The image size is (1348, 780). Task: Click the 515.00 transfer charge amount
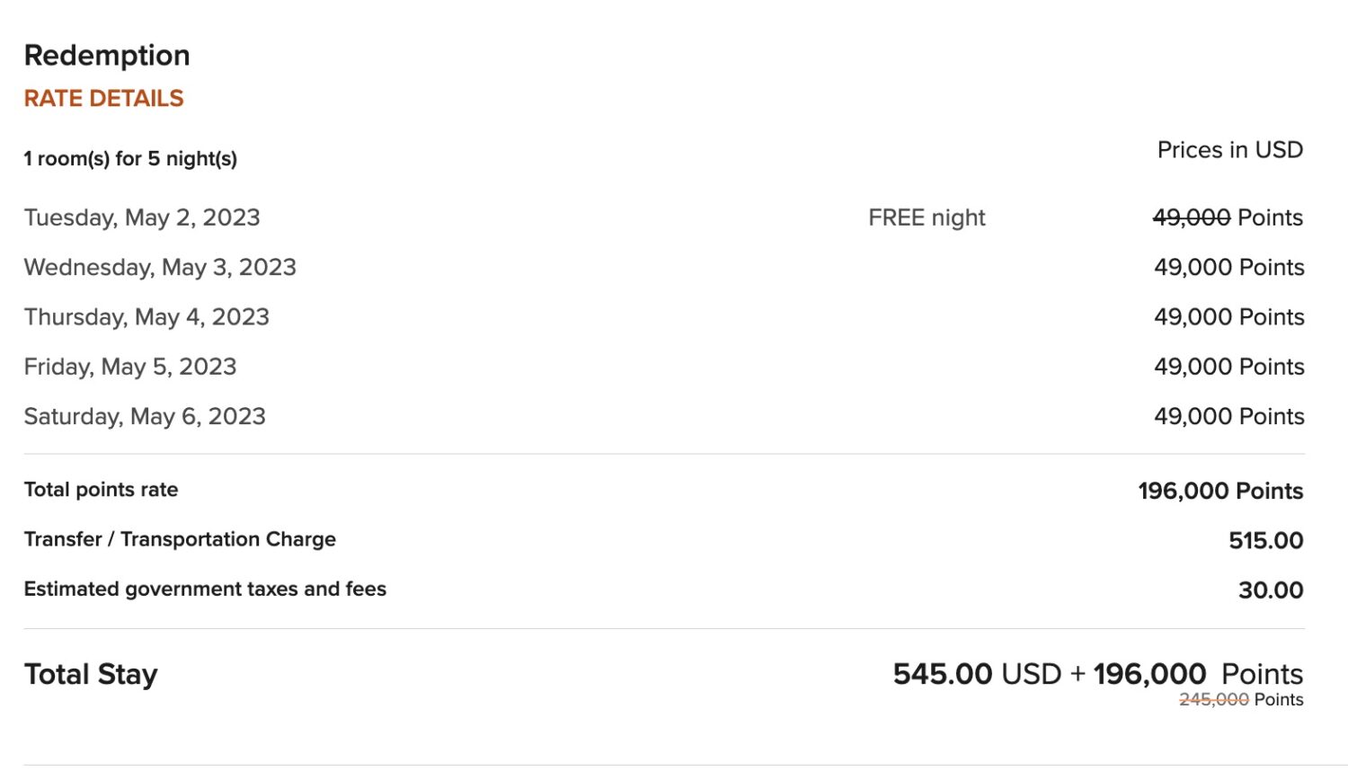point(1265,541)
